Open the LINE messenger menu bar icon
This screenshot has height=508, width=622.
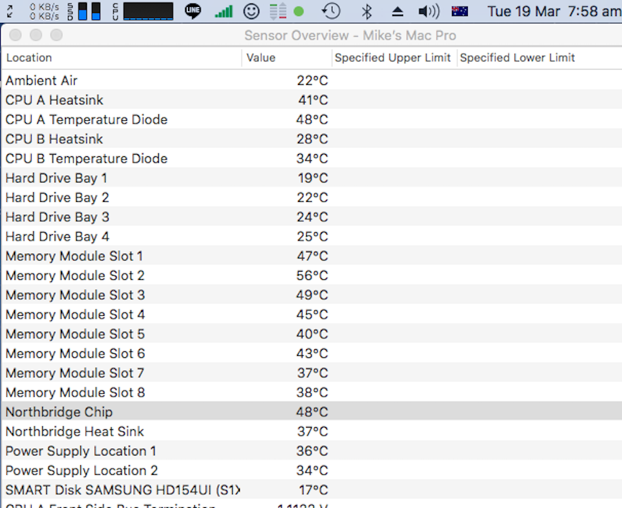pyautogui.click(x=193, y=11)
